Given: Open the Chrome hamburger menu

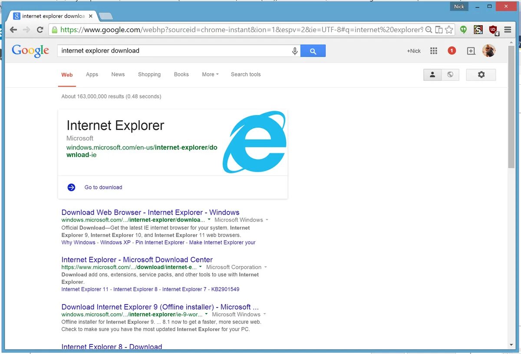Looking at the screenshot, I should click(x=508, y=30).
